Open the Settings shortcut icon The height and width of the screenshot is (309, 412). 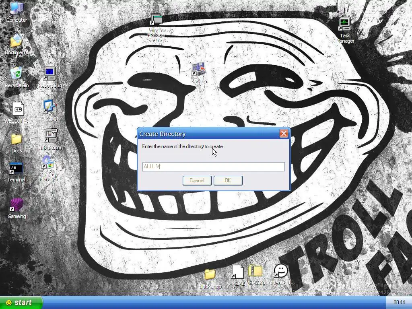click(x=50, y=110)
